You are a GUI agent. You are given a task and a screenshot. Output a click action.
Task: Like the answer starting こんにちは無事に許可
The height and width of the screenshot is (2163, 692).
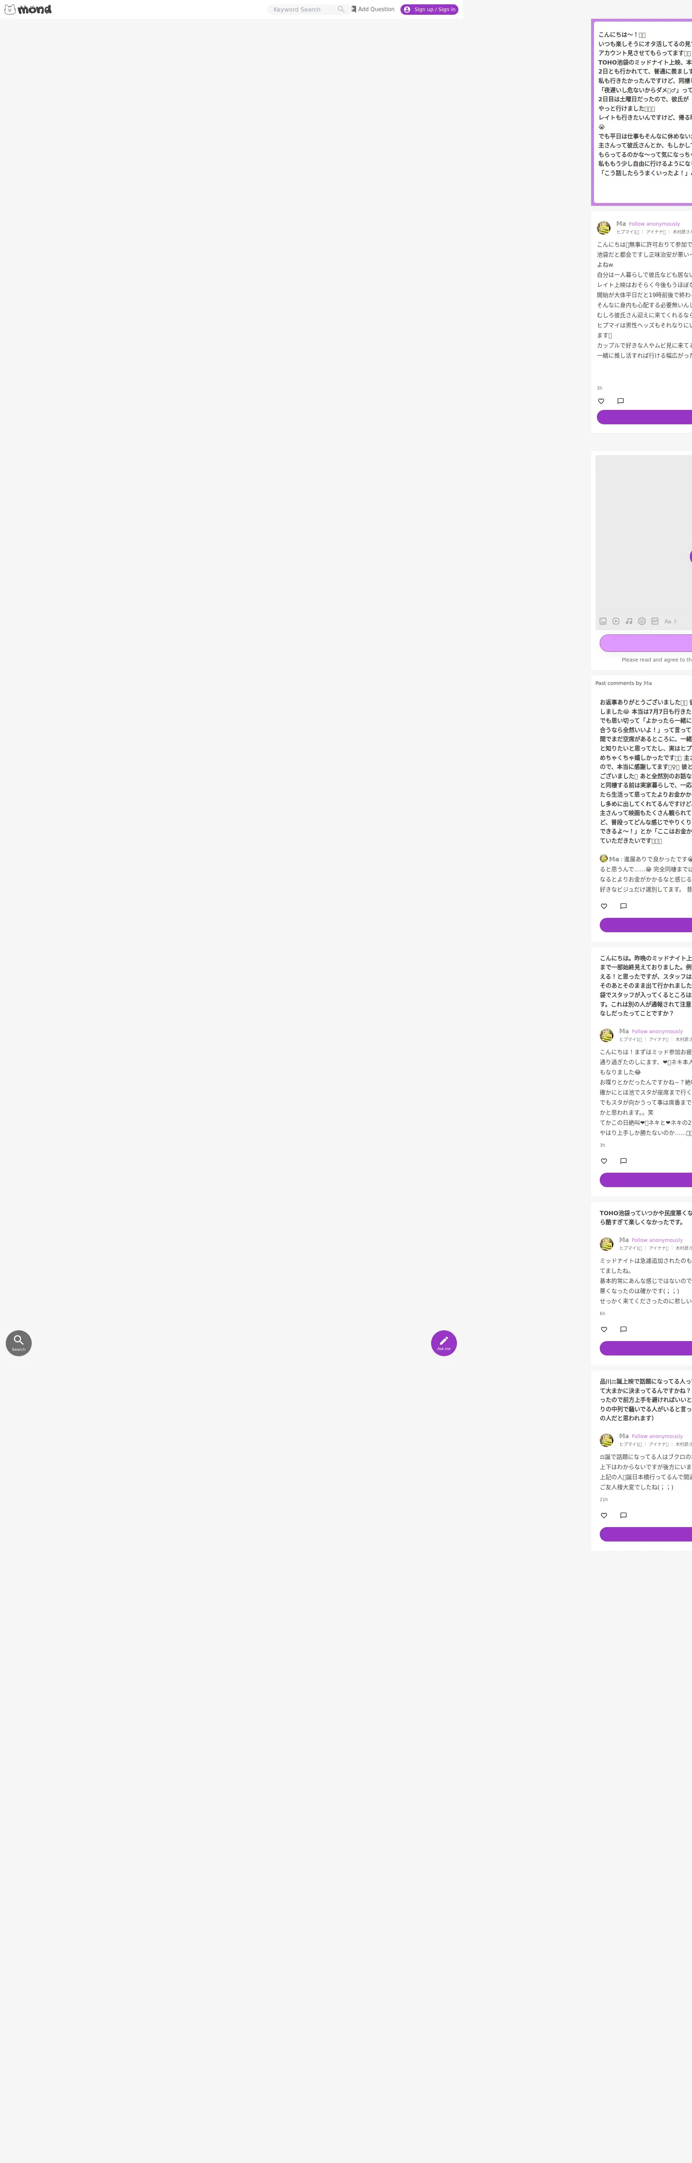point(601,401)
